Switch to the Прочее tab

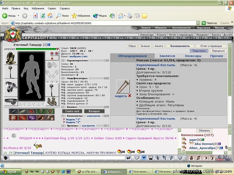click(216, 56)
